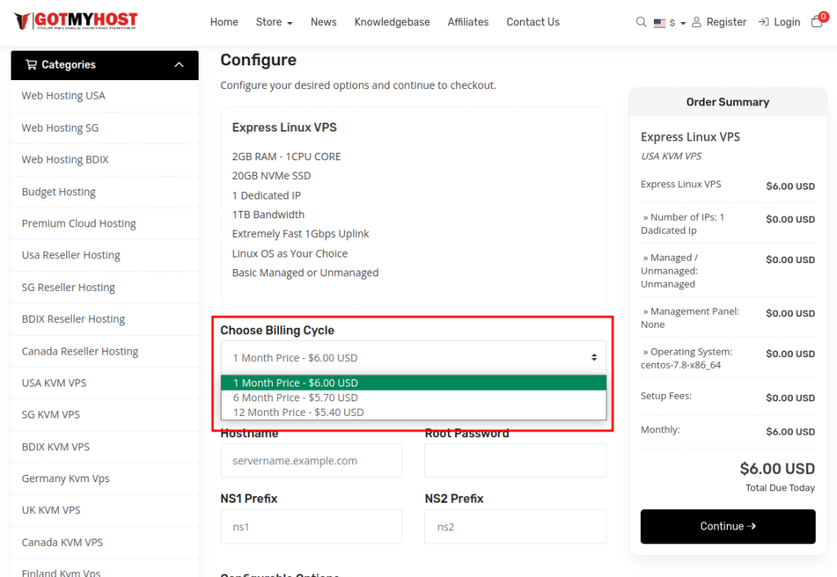Select the USA KVM VPS category

54,383
